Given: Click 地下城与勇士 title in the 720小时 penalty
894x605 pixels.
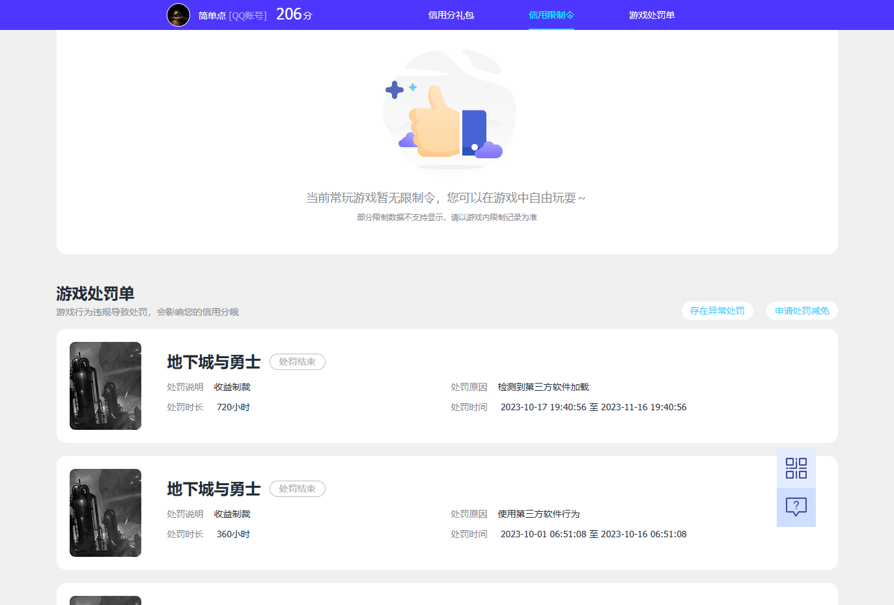Looking at the screenshot, I should pos(214,362).
